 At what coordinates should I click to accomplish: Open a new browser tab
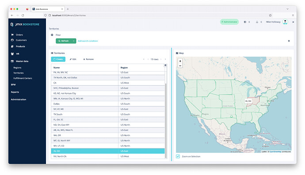coord(68,9)
